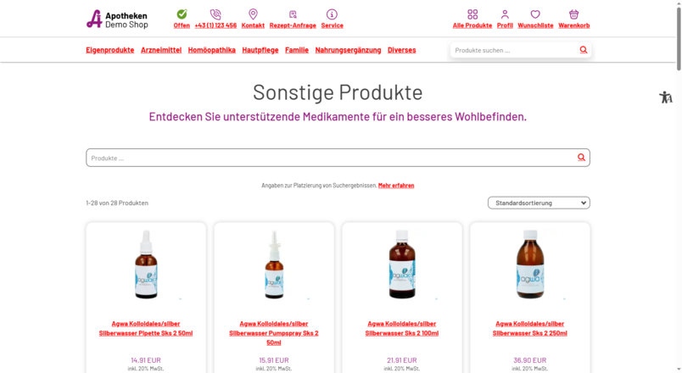Open the Standardsortierung sort dropdown
The width and height of the screenshot is (682, 373).
[x=539, y=203]
